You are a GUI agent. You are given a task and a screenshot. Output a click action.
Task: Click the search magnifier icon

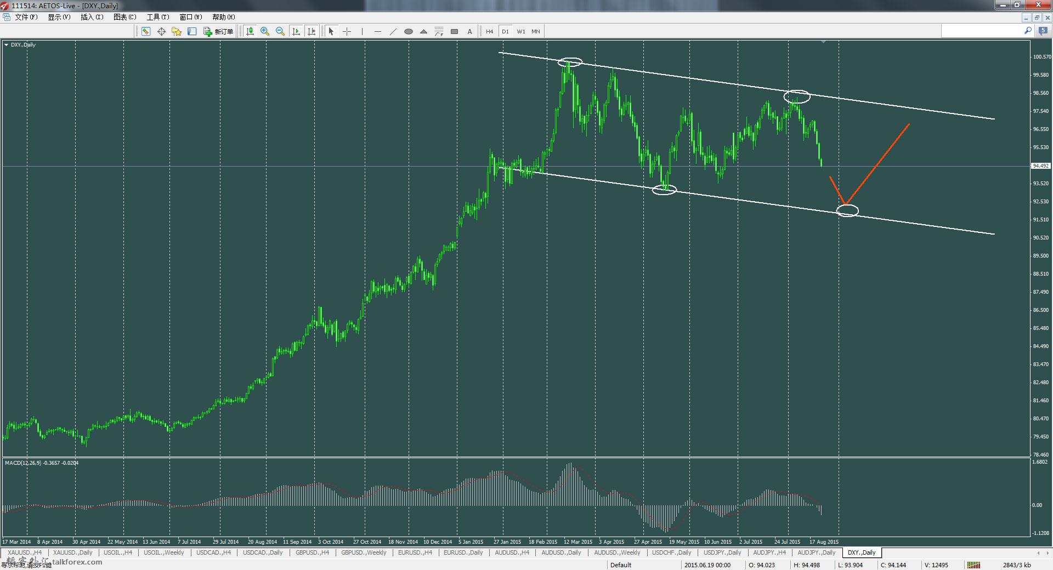click(x=1027, y=31)
